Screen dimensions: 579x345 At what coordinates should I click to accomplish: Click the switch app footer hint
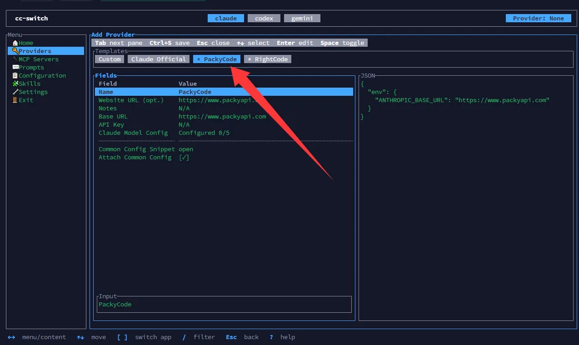coord(144,337)
